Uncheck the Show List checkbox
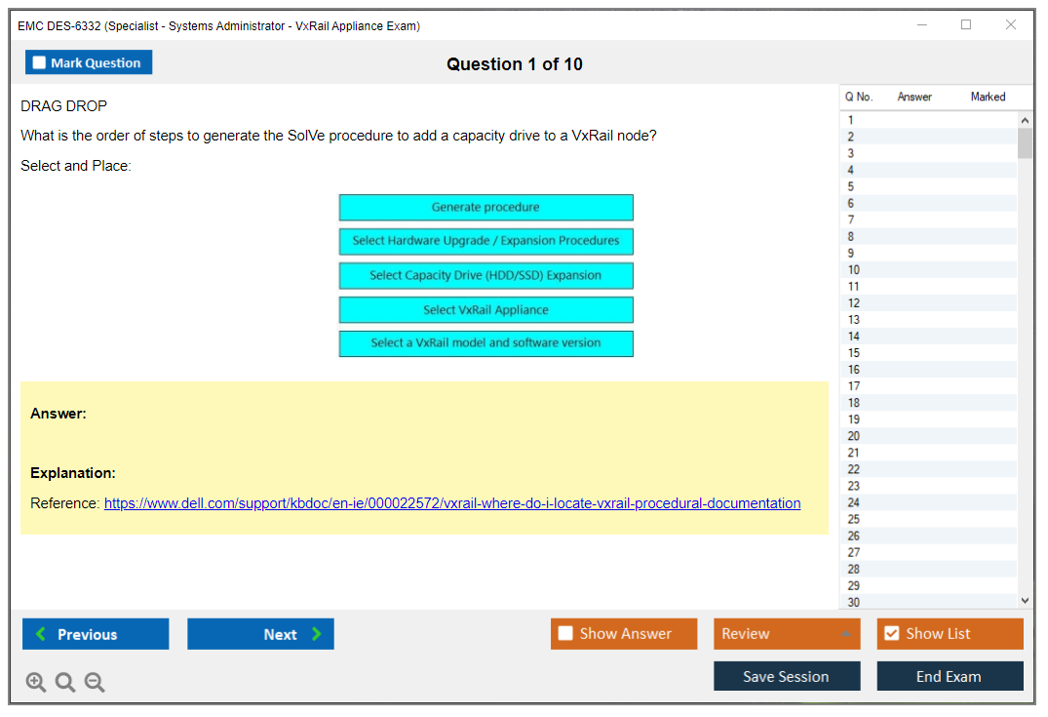Image resolution: width=1048 pixels, height=717 pixels. point(891,634)
